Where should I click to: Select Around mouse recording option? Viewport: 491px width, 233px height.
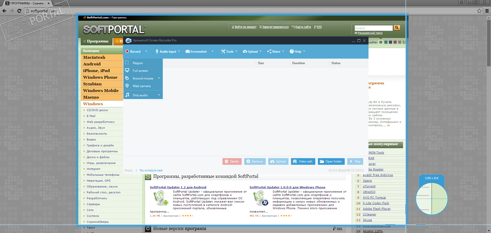pos(143,78)
